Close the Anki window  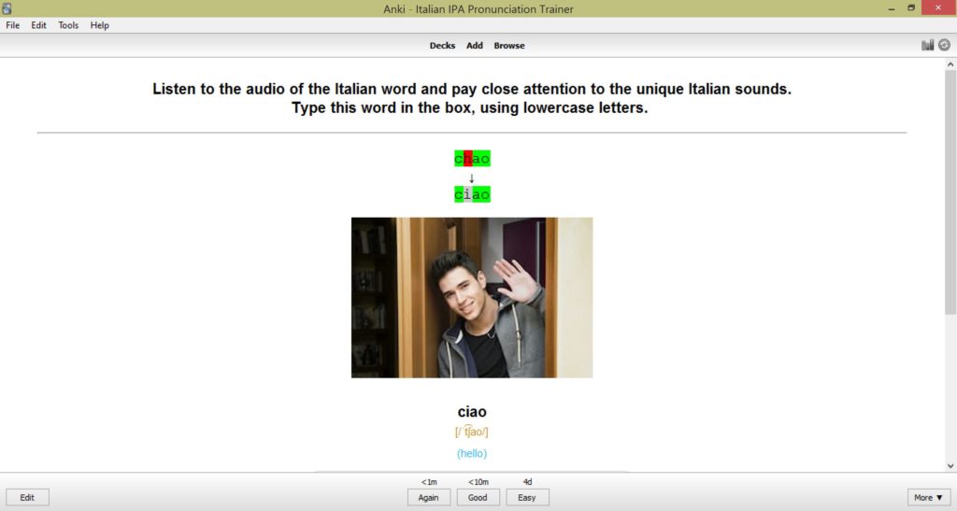click(x=938, y=7)
